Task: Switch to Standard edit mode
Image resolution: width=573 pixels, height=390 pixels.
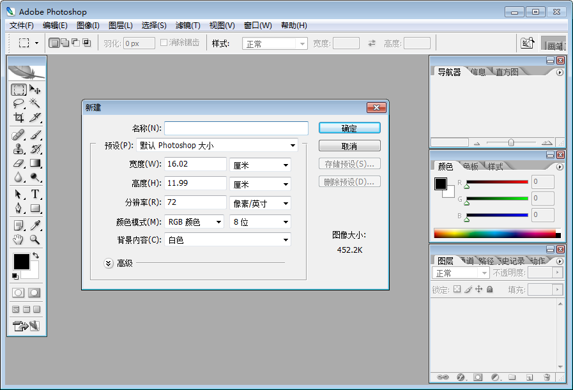Action: coord(19,292)
